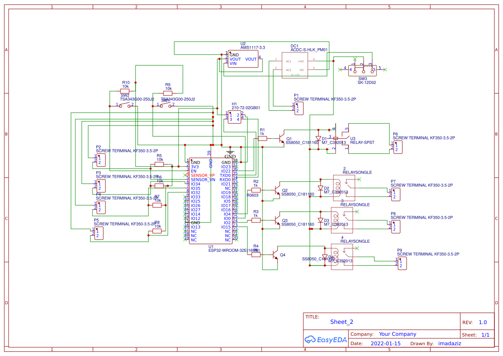The height and width of the screenshot is (356, 503).
Task: Select header H1 210-72-02GB01 symbol
Action: pos(234,117)
